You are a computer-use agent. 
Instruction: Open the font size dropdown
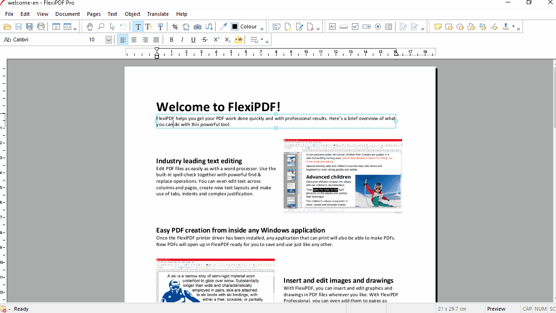[108, 40]
